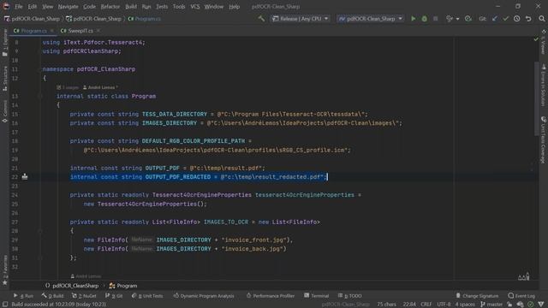This screenshot has width=548, height=308.
Task: Open the Event Log button
Action: pos(521,295)
